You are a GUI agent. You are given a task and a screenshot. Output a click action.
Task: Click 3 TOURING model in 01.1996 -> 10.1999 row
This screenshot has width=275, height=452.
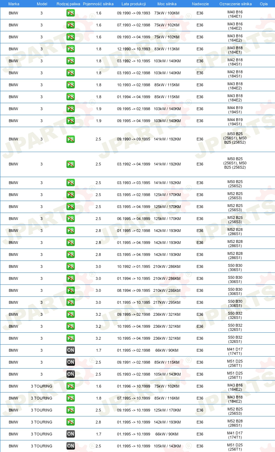tap(41, 387)
